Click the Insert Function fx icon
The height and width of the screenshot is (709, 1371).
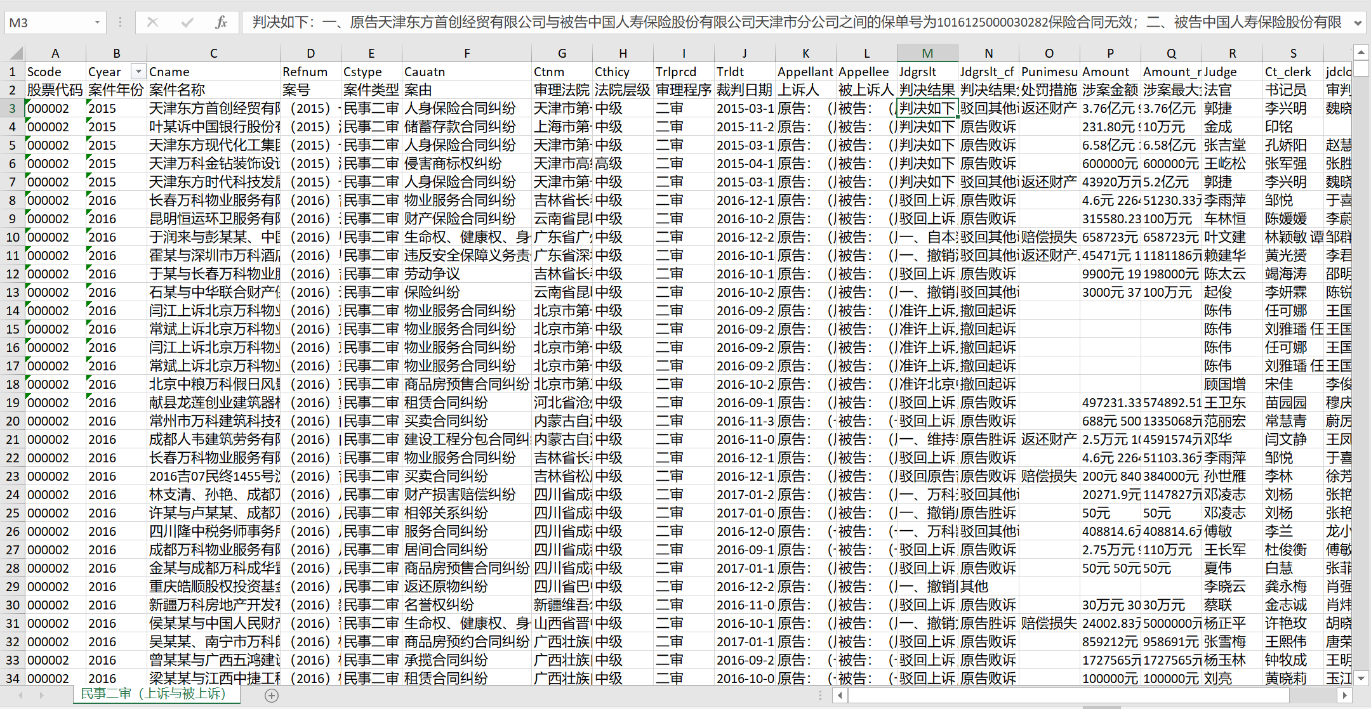(x=221, y=23)
